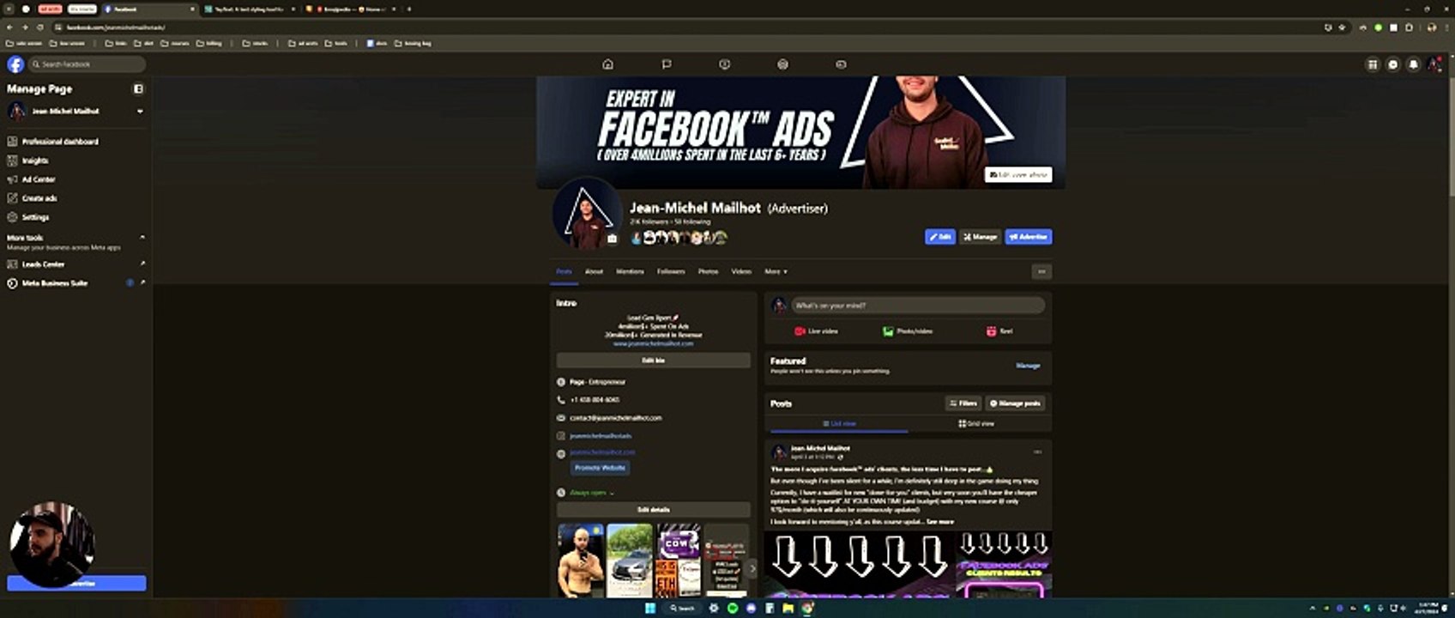Open the notifications bell icon
This screenshot has width=1455, height=618.
(1414, 64)
